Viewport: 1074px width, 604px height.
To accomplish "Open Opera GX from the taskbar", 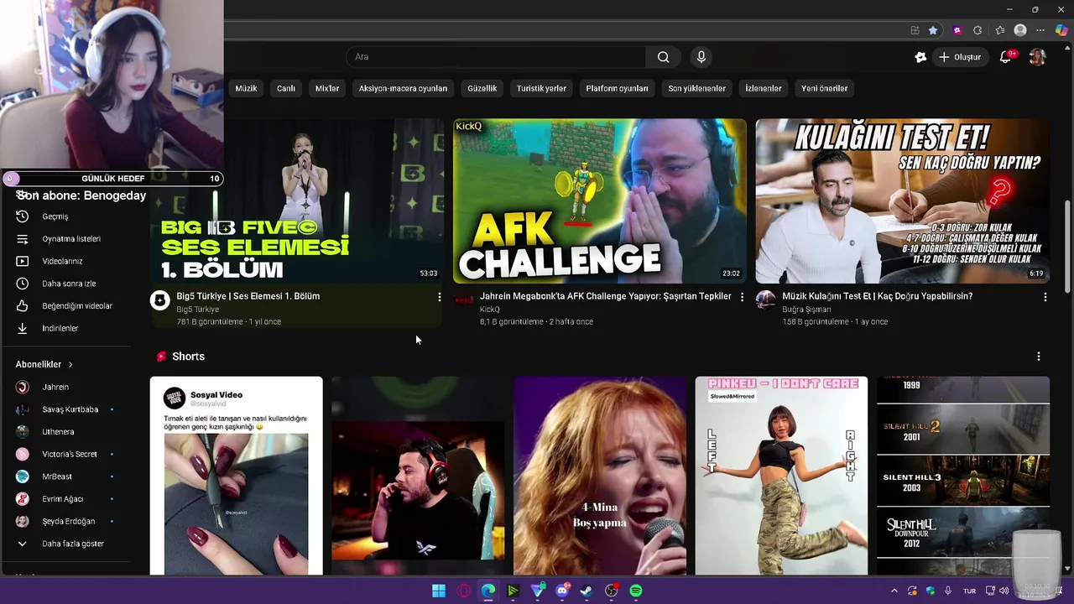I will 464,591.
